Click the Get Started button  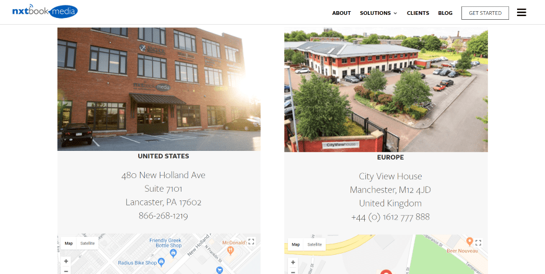tap(485, 13)
